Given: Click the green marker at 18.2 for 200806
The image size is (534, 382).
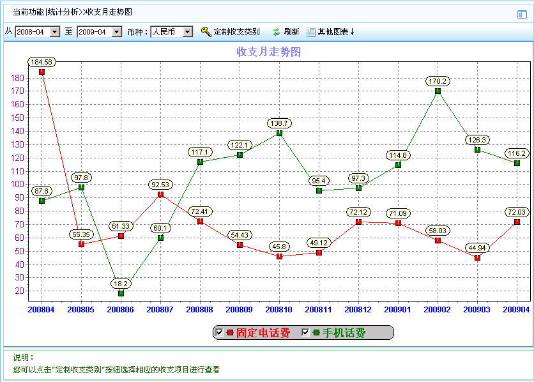Looking at the screenshot, I should [121, 293].
